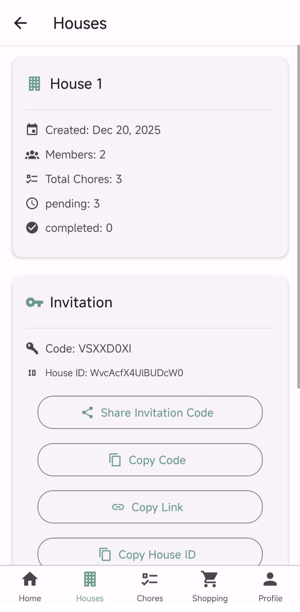300x612 pixels.
Task: Click the completed checkmark icon
Action: pos(32,228)
